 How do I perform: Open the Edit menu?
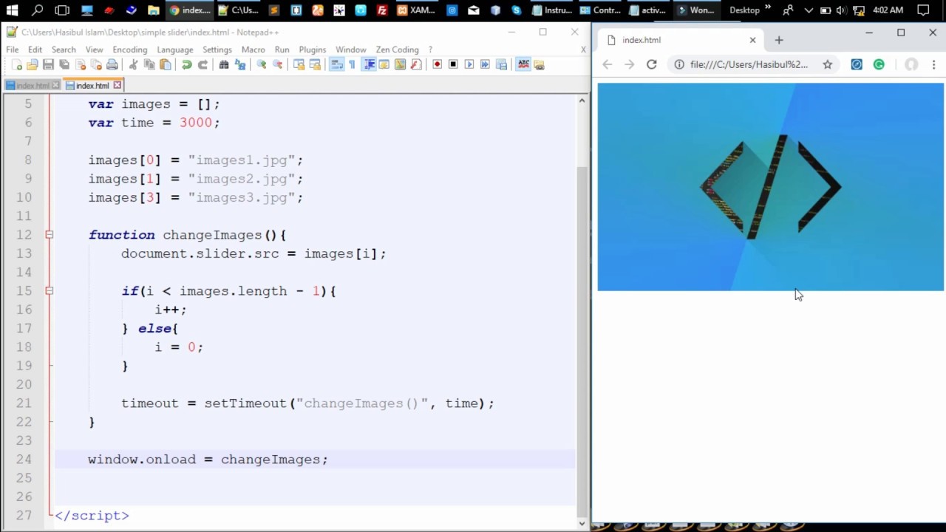pos(35,50)
